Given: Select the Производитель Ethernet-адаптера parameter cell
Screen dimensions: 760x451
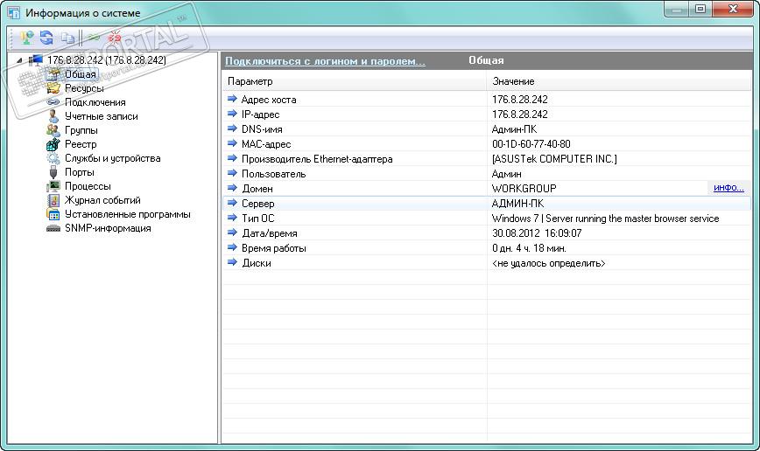Looking at the screenshot, I should tap(355, 159).
